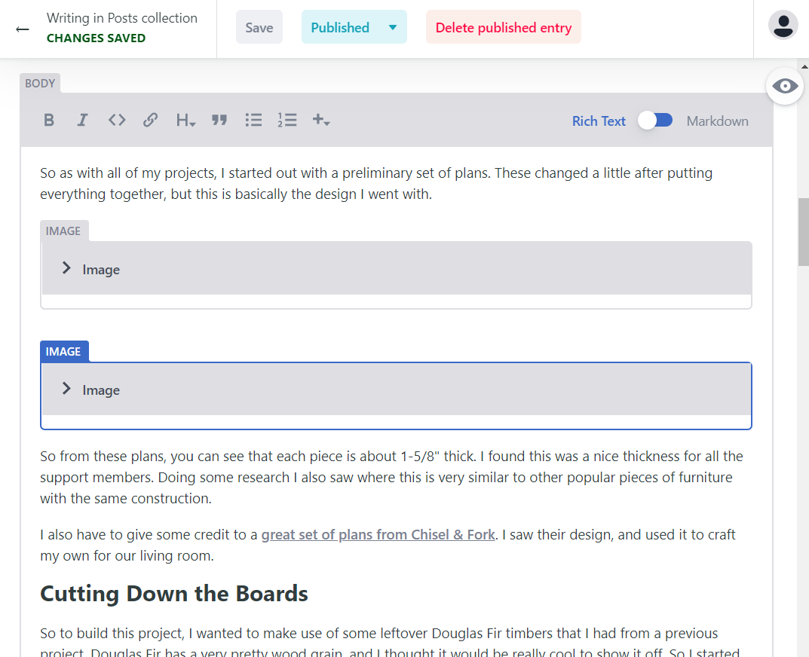The width and height of the screenshot is (809, 657).
Task: Click Delete published entry
Action: coord(503,26)
